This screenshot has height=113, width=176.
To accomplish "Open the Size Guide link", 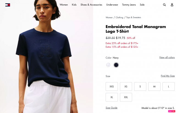I will tap(111, 108).
